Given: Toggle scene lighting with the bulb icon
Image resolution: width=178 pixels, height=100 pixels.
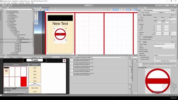Looking at the screenshot, I should pyautogui.click(x=117, y=10).
